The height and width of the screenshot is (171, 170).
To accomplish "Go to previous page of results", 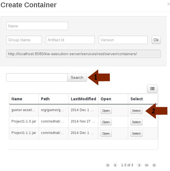I will coord(115,165).
